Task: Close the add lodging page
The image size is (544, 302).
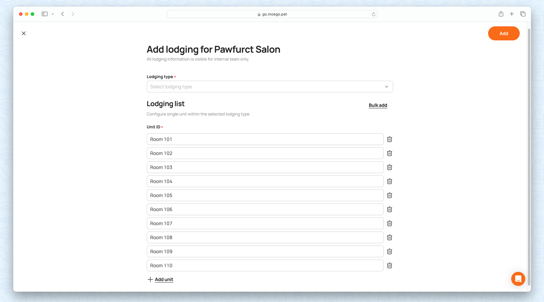Action: point(24,33)
